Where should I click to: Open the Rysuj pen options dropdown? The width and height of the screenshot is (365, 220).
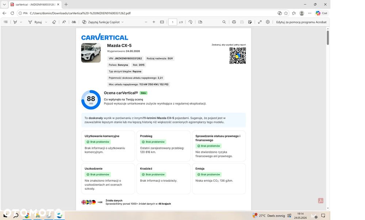46,22
